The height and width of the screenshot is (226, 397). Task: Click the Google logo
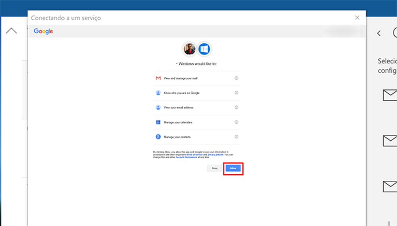(x=43, y=31)
